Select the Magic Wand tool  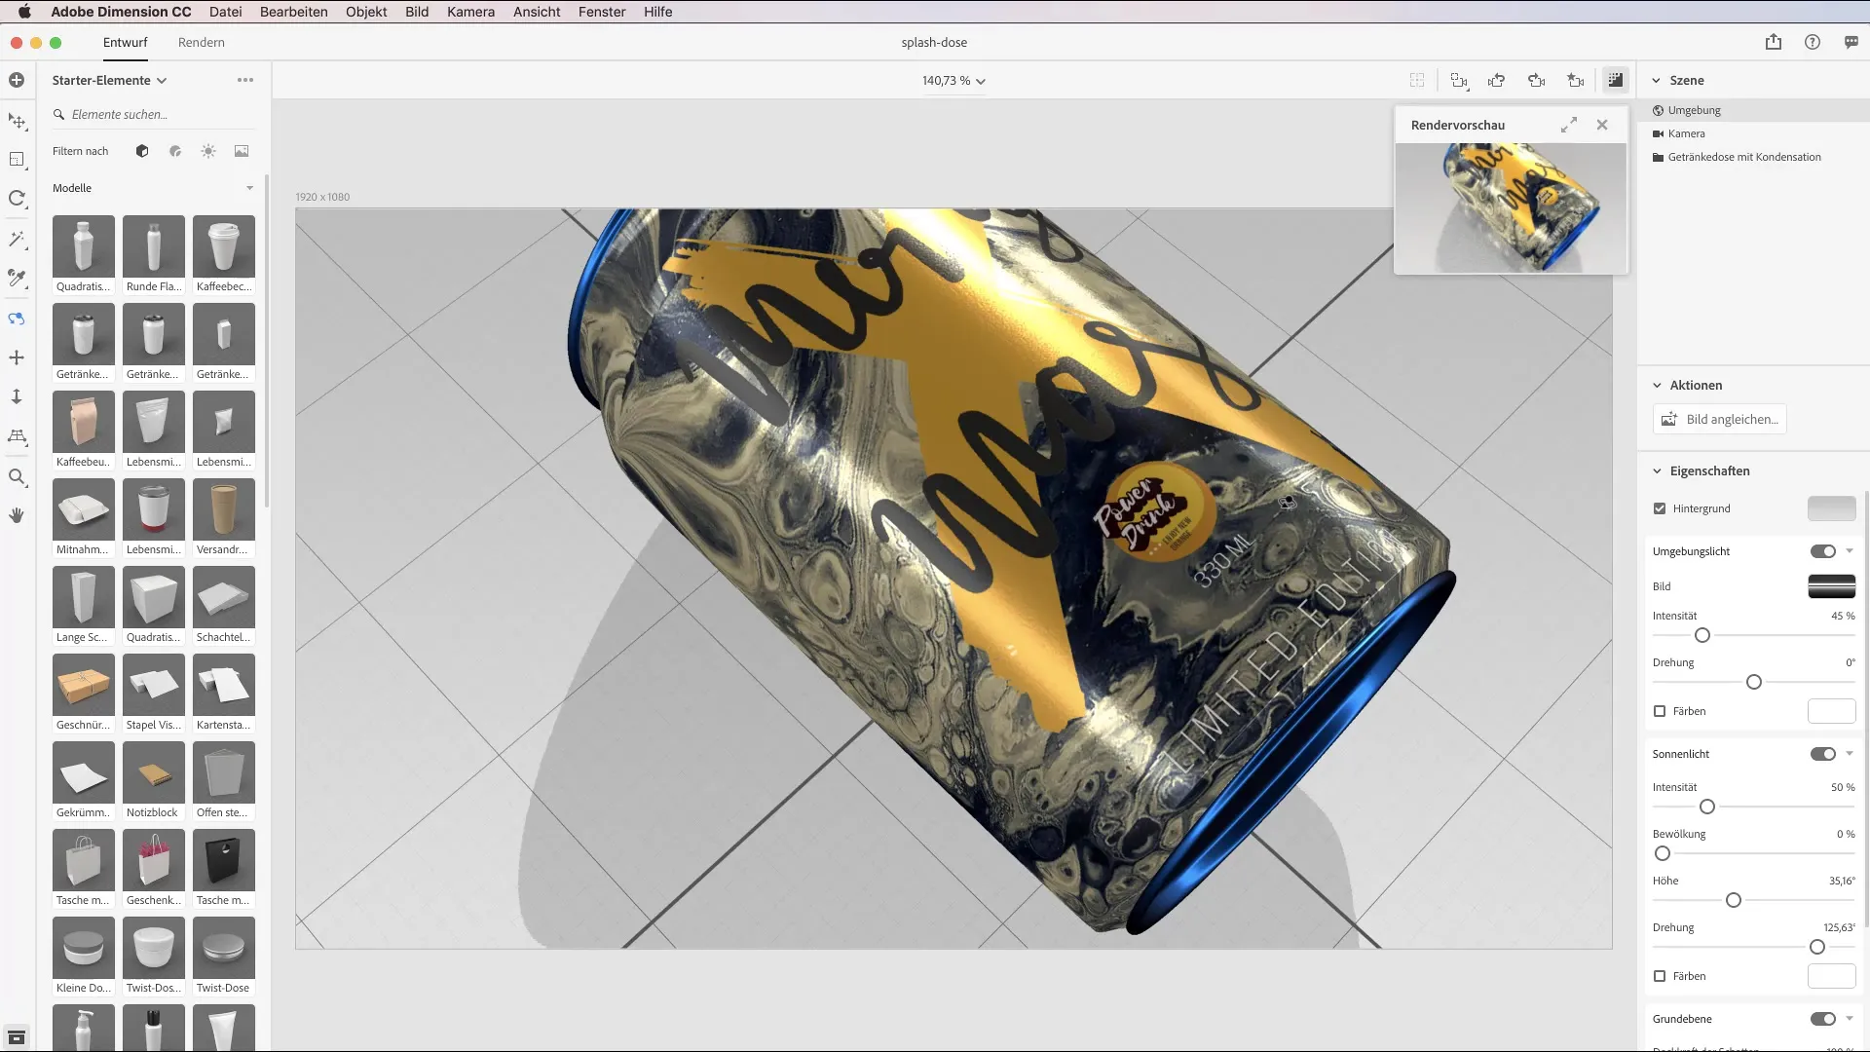(17, 239)
